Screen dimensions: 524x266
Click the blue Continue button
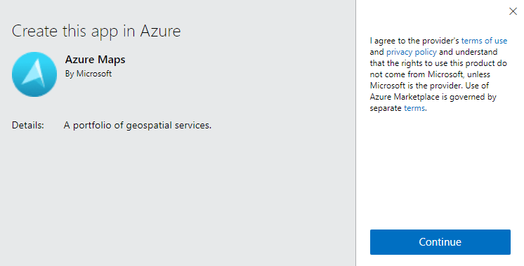coord(440,242)
